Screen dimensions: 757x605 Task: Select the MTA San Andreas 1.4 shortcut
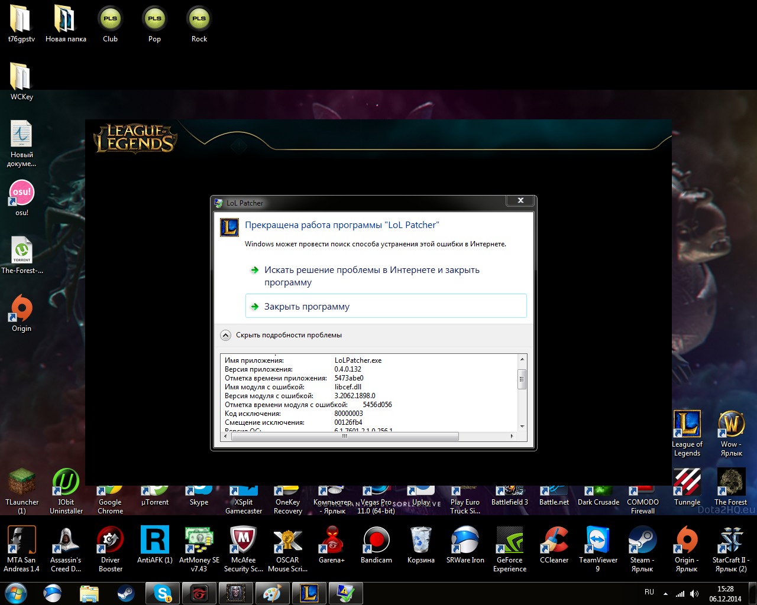(x=21, y=549)
